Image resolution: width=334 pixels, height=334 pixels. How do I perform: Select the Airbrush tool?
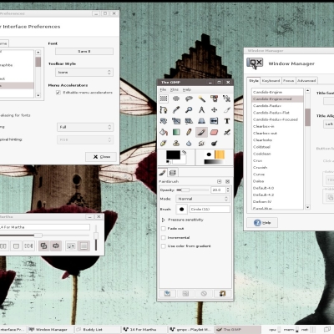[x=227, y=132]
